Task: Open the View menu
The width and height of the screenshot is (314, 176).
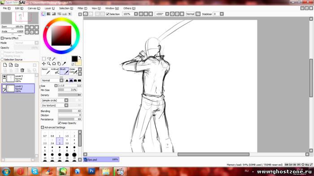Action: 96,8
